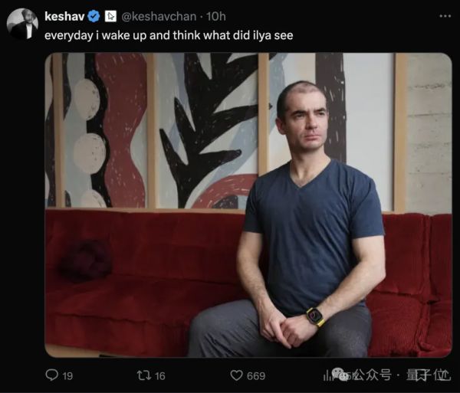Image resolution: width=460 pixels, height=393 pixels.
Task: Click the post text about ilya
Action: pos(169,34)
